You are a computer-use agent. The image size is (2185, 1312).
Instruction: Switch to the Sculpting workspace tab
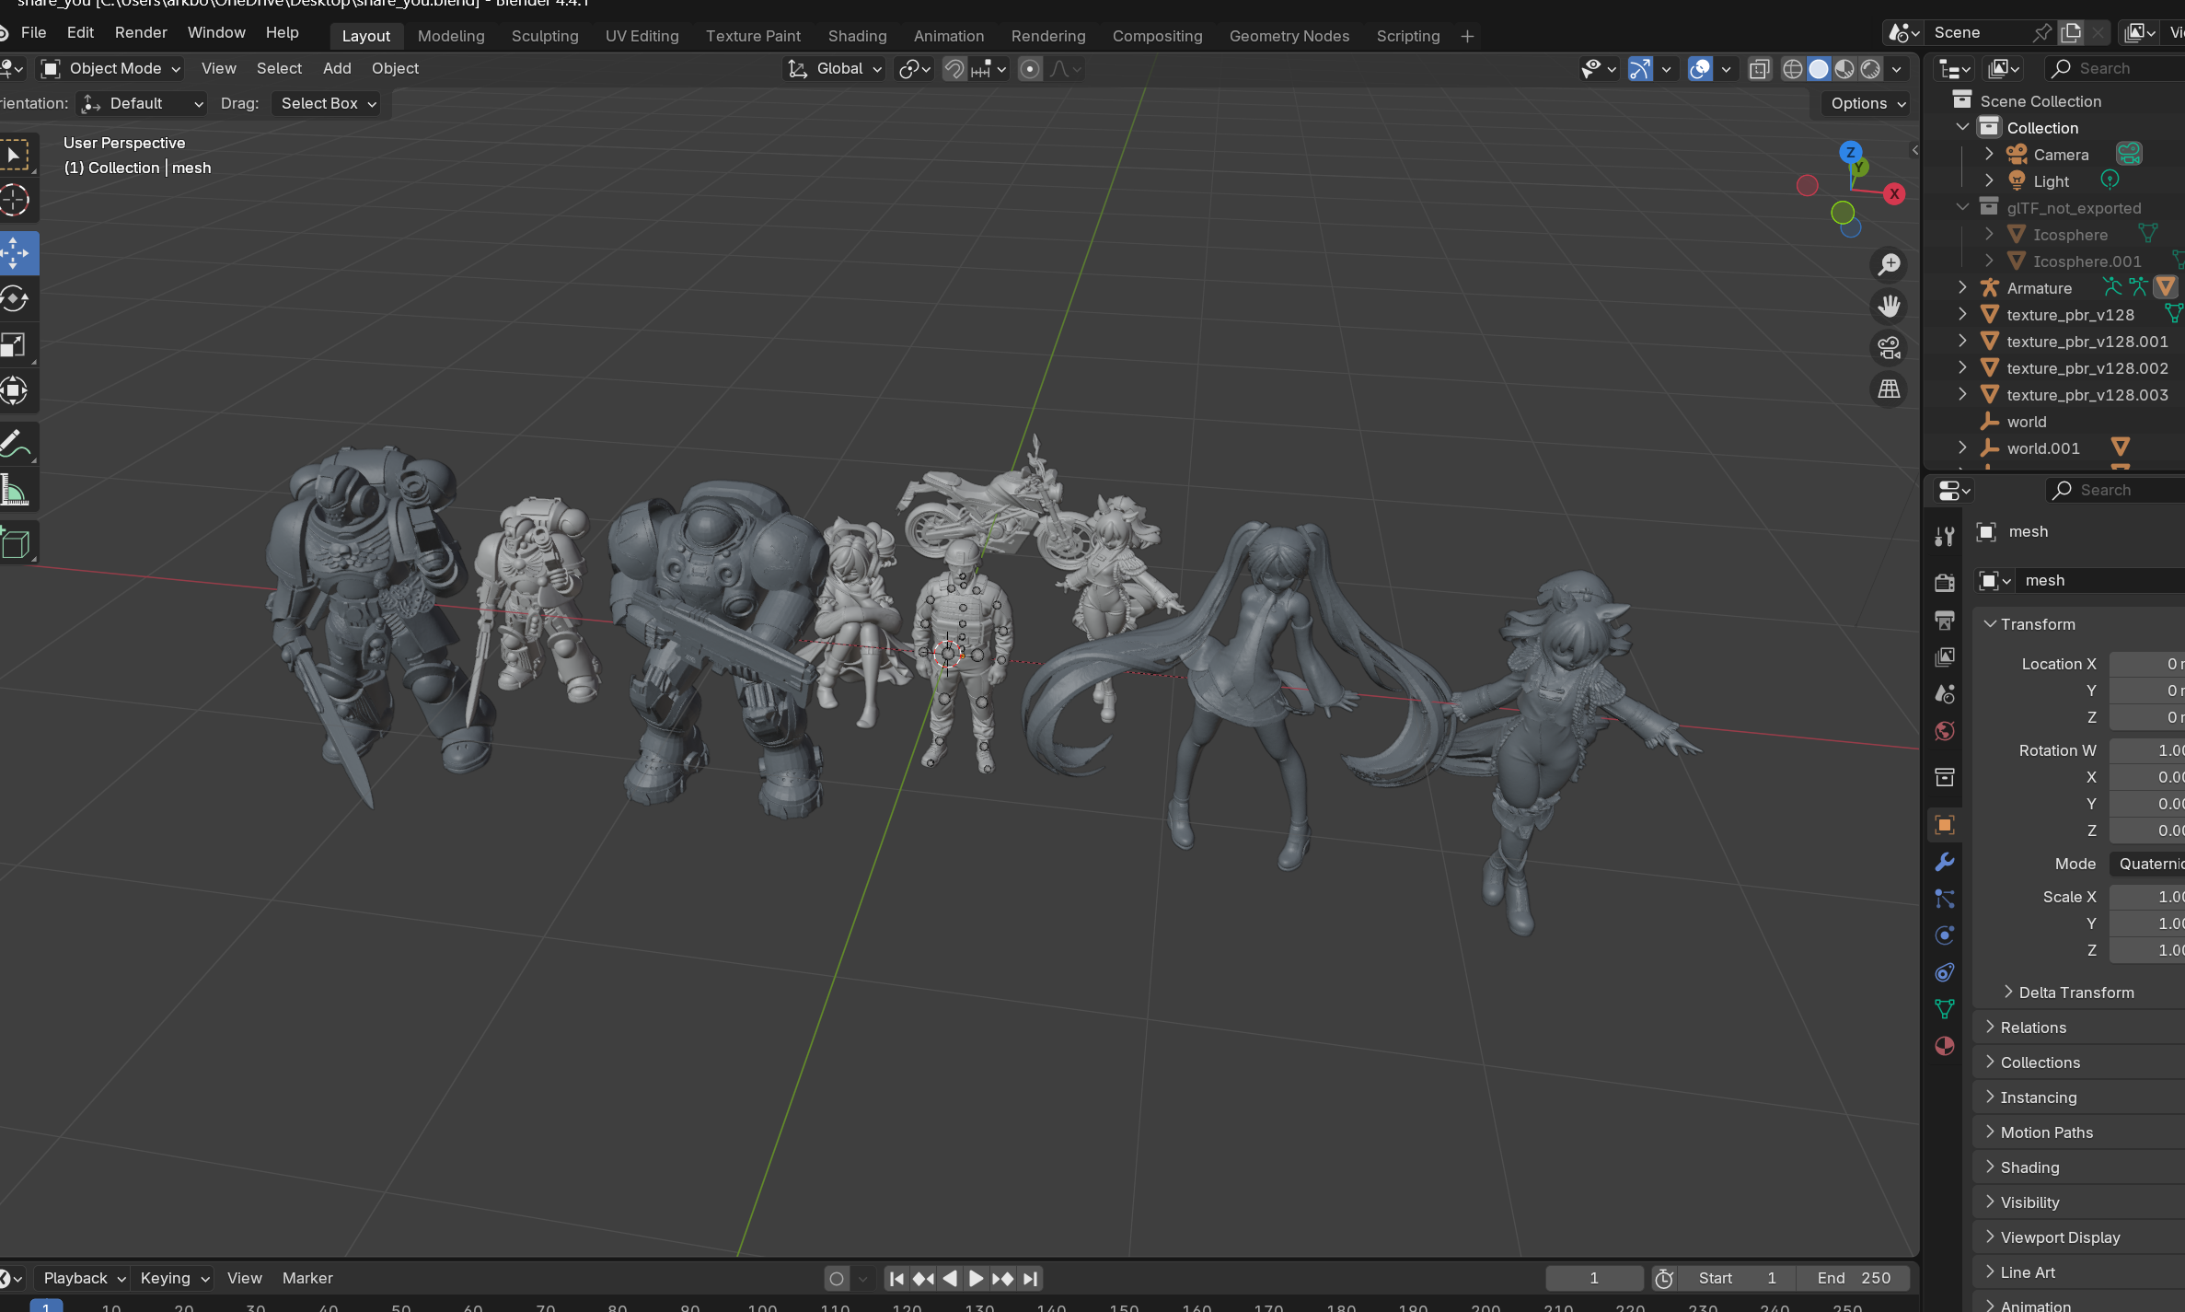545,36
